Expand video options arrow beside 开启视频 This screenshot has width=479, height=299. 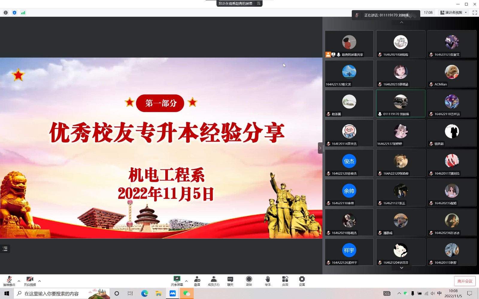click(40, 281)
